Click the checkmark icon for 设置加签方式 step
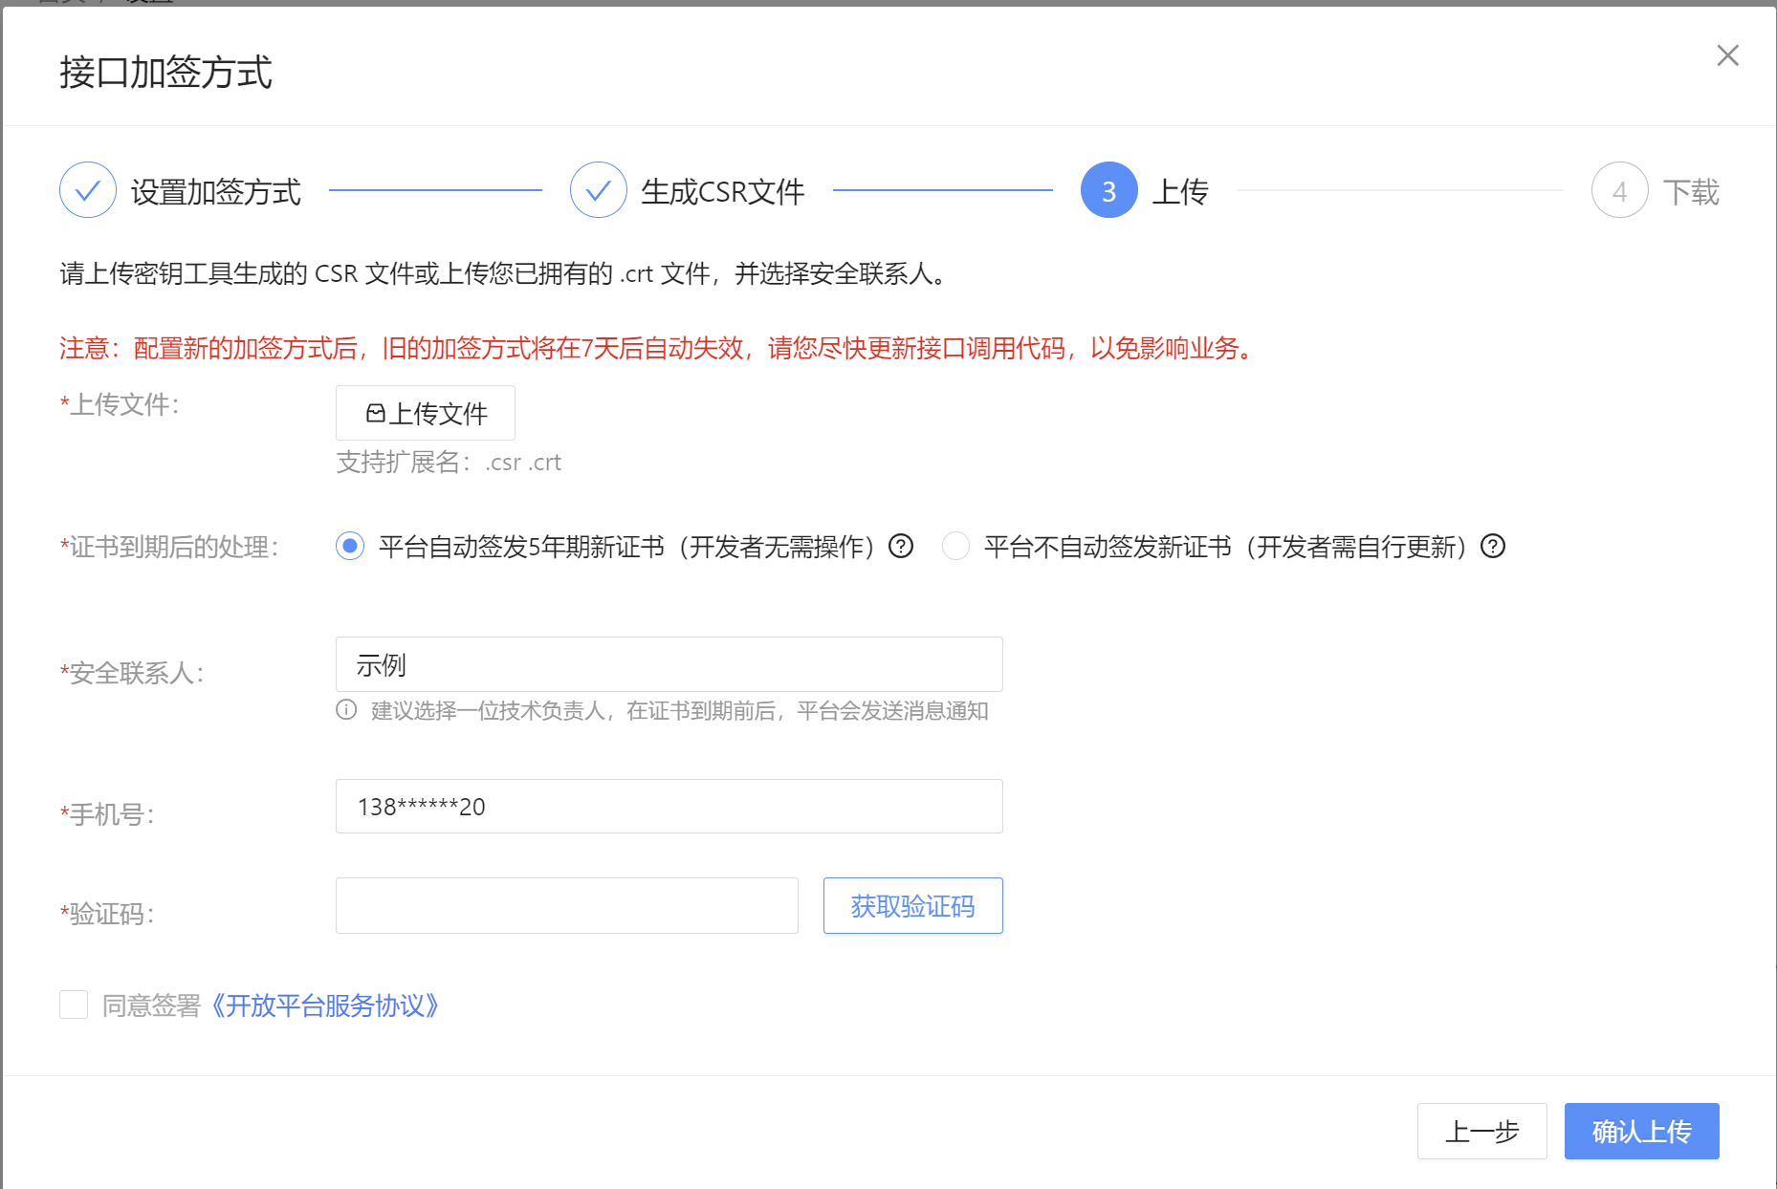Image resolution: width=1777 pixels, height=1189 pixels. (x=88, y=190)
